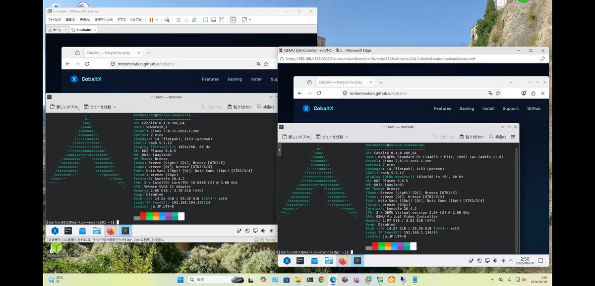Click 貼り付け(P) in VMware guest Konsole
The image size is (595, 286).
pyautogui.click(x=239, y=107)
